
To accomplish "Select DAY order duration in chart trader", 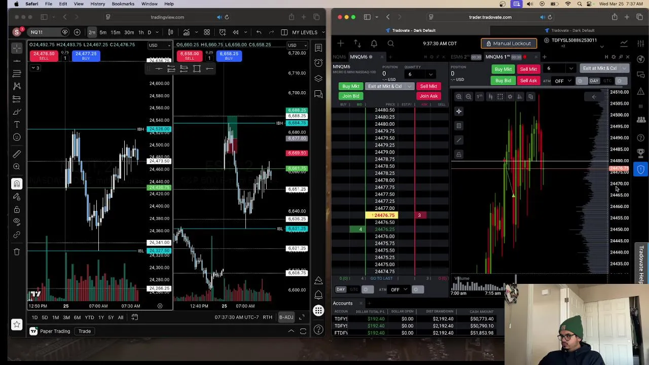I will click(594, 81).
